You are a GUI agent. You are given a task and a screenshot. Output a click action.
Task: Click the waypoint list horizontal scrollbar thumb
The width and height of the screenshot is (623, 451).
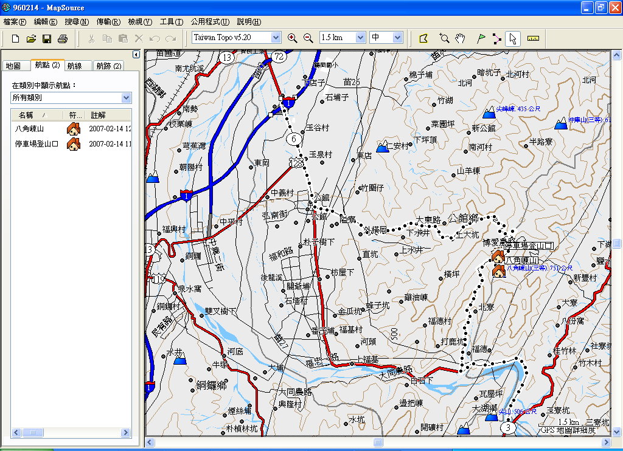click(33, 432)
